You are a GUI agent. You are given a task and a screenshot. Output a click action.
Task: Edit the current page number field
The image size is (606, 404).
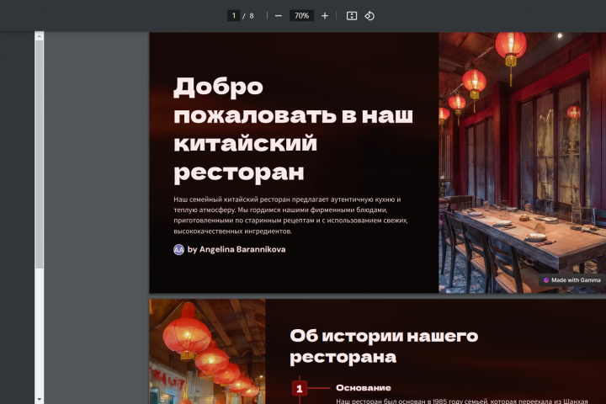233,15
